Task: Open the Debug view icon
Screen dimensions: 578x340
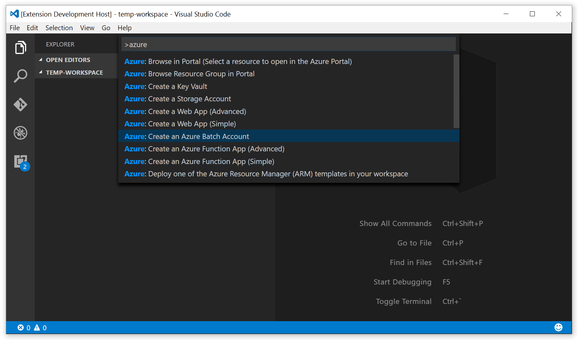Action: tap(20, 133)
